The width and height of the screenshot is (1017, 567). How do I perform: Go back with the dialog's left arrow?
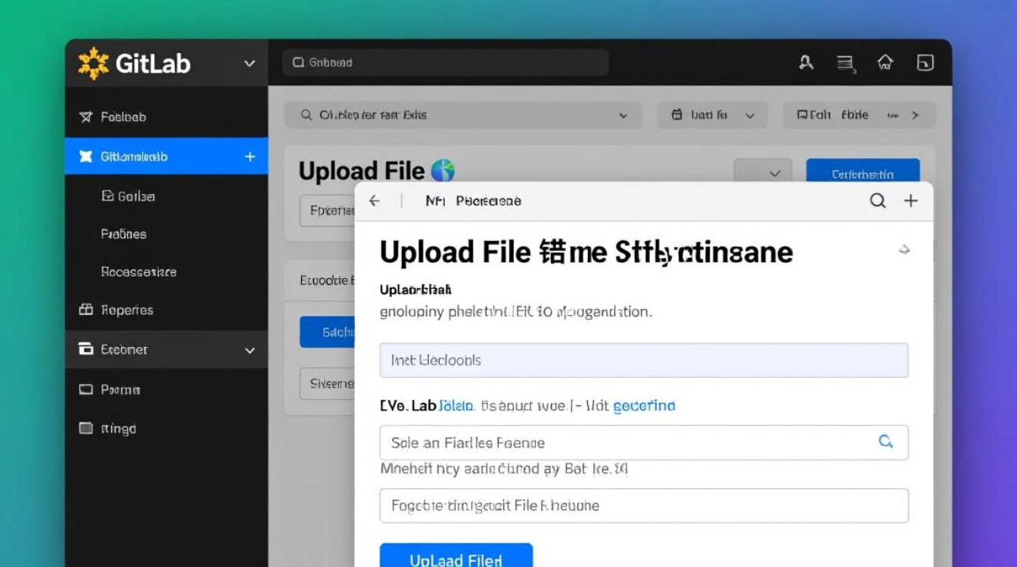tap(374, 201)
